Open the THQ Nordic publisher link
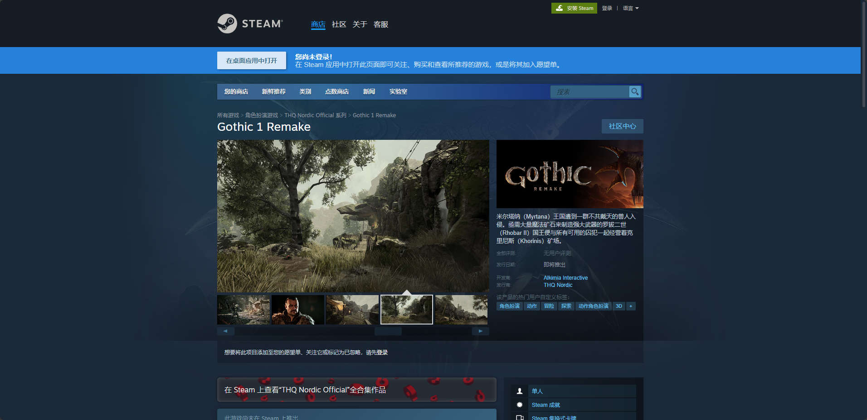 point(558,285)
